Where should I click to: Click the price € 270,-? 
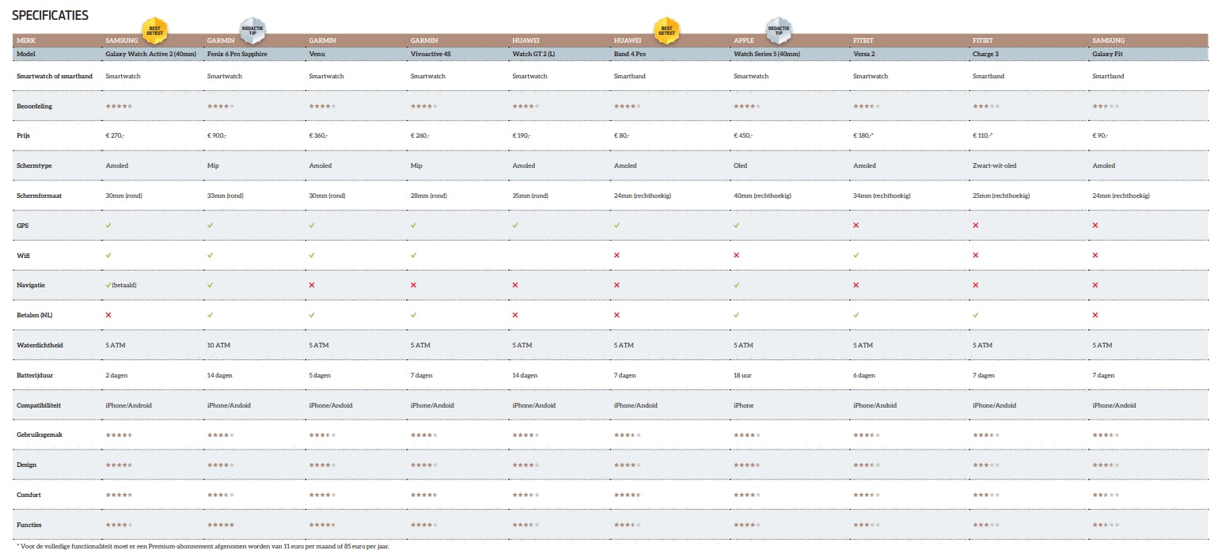pos(115,136)
